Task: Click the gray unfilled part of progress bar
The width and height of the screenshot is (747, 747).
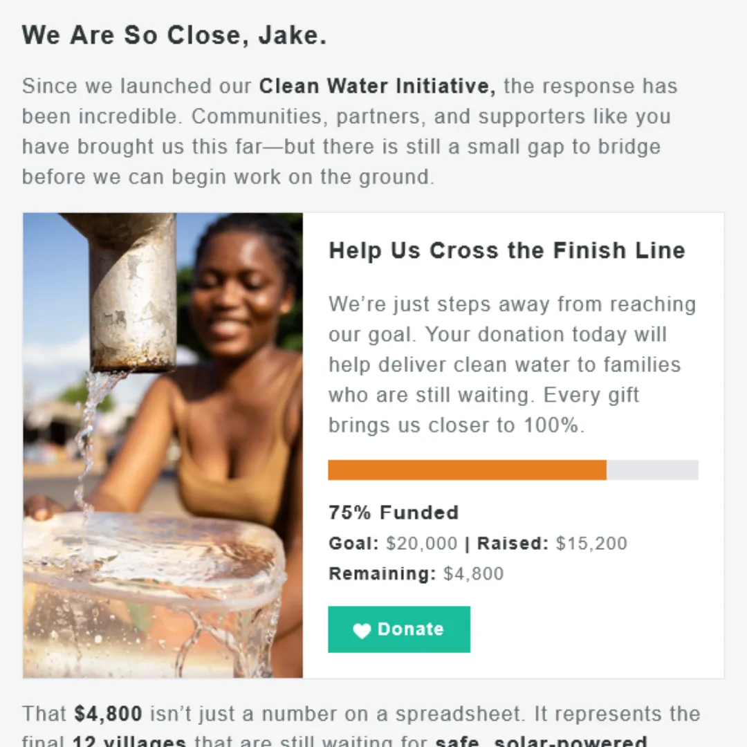Action: (x=652, y=470)
